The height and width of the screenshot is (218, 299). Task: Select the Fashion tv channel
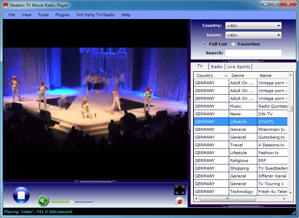click(240, 153)
